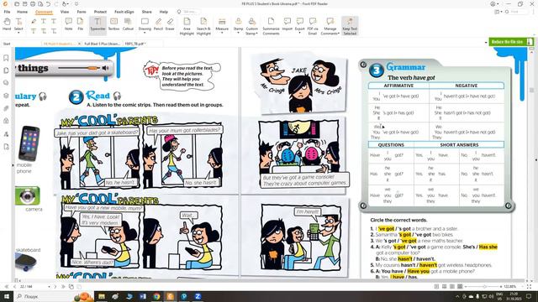This screenshot has height=302, width=538.
Task: Open the Share ribbon tab
Action: pyautogui.click(x=147, y=12)
